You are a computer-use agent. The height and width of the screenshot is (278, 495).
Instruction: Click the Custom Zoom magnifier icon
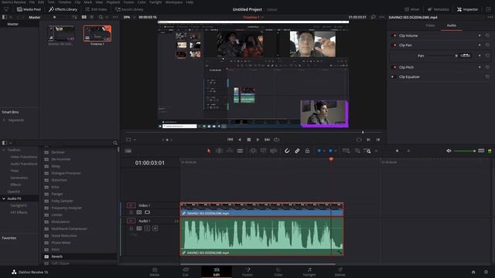(367, 151)
